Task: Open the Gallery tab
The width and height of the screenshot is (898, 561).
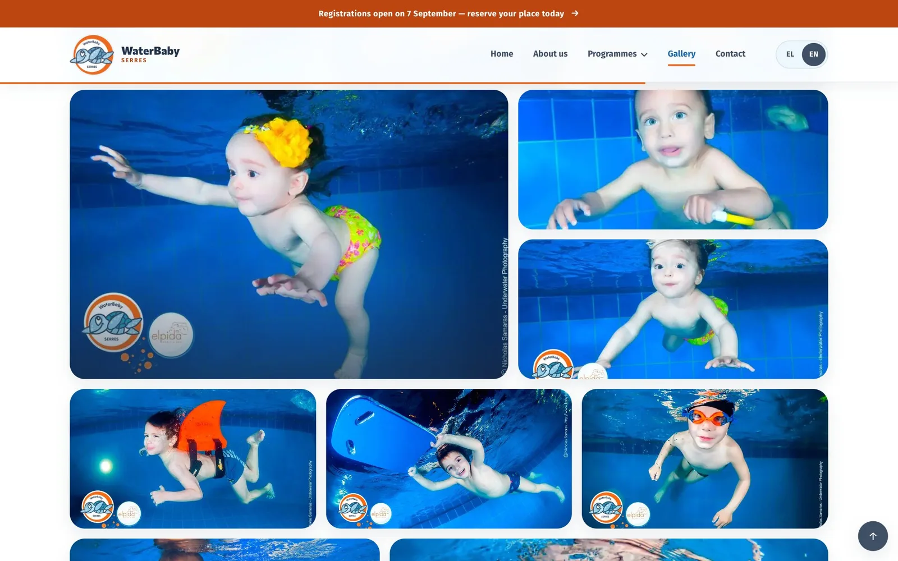Action: [x=681, y=54]
